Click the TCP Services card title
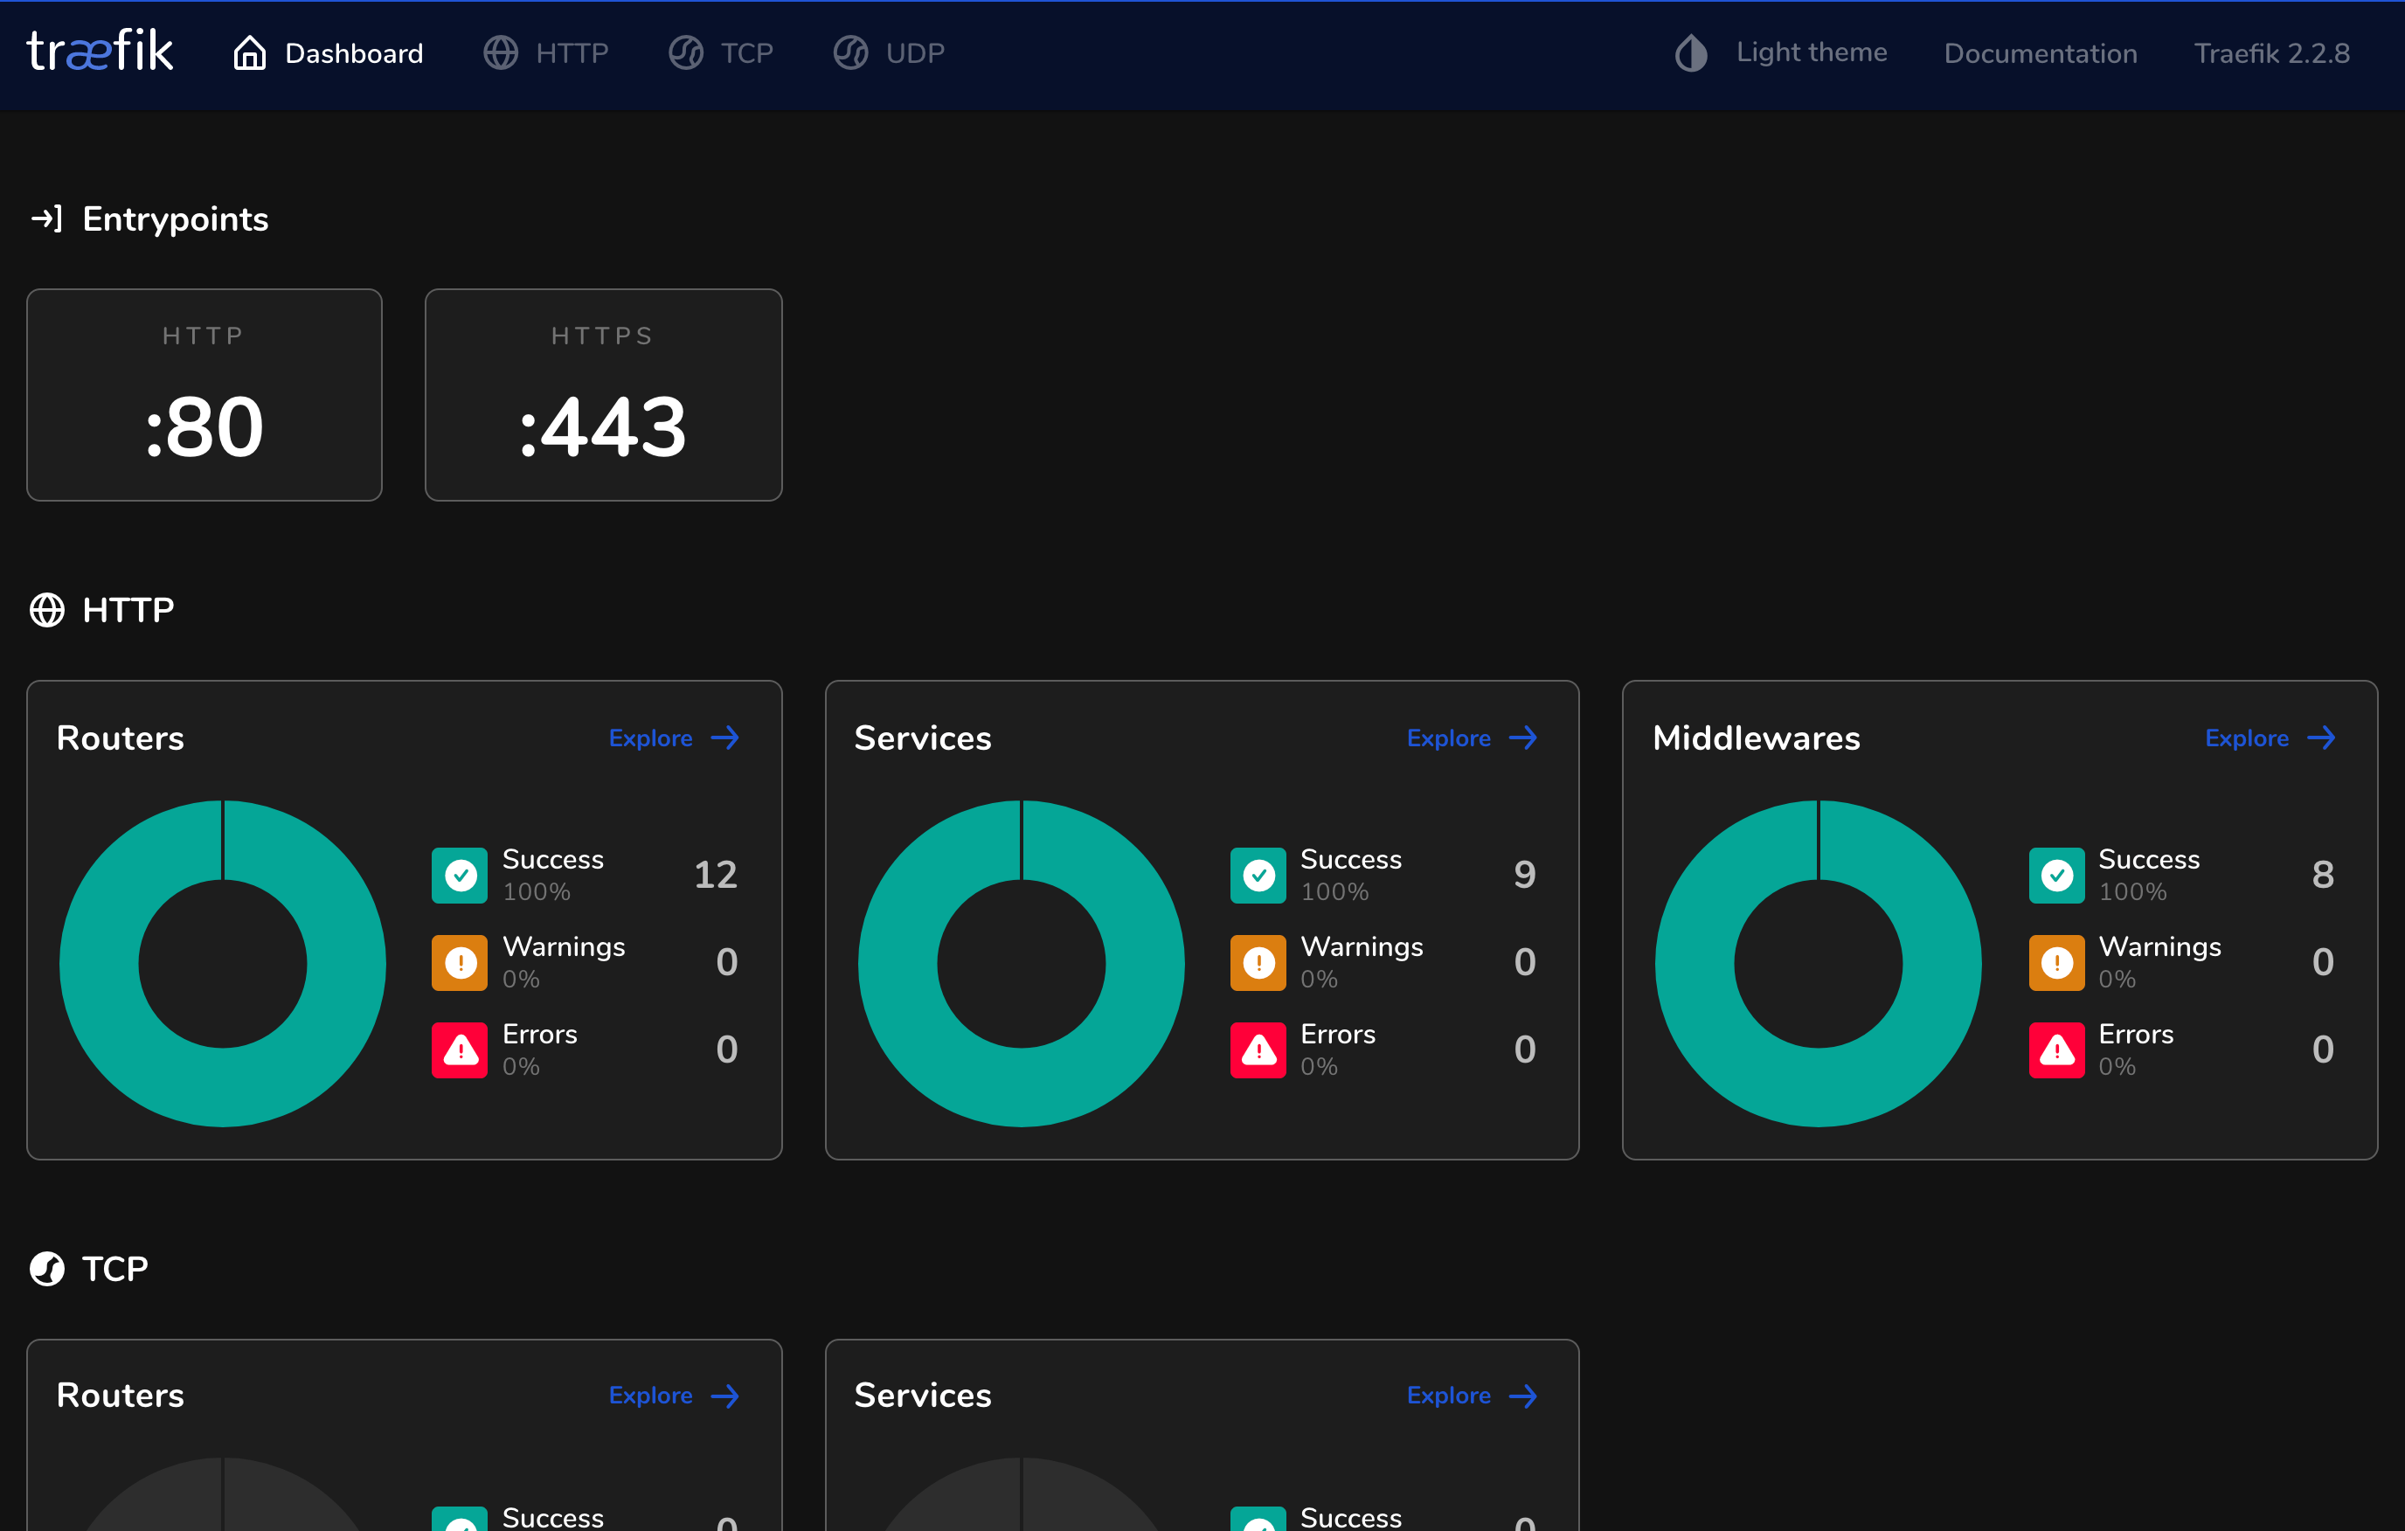The image size is (2405, 1531). click(x=922, y=1396)
